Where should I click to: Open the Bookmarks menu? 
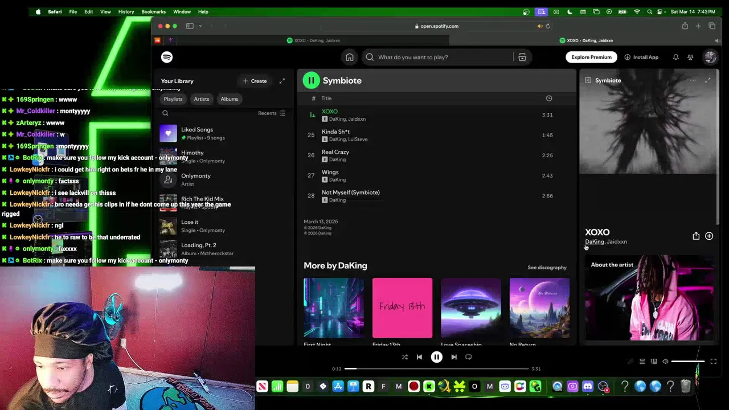click(153, 11)
